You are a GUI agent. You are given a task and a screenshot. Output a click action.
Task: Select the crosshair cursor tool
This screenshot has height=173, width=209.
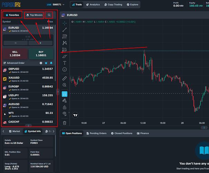(x=65, y=23)
